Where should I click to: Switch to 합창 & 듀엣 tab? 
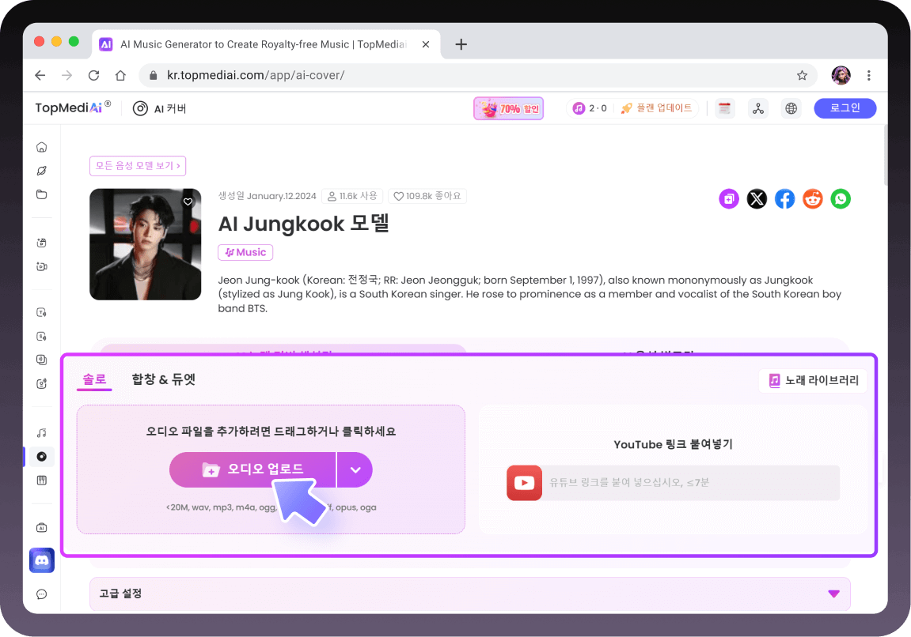point(163,379)
